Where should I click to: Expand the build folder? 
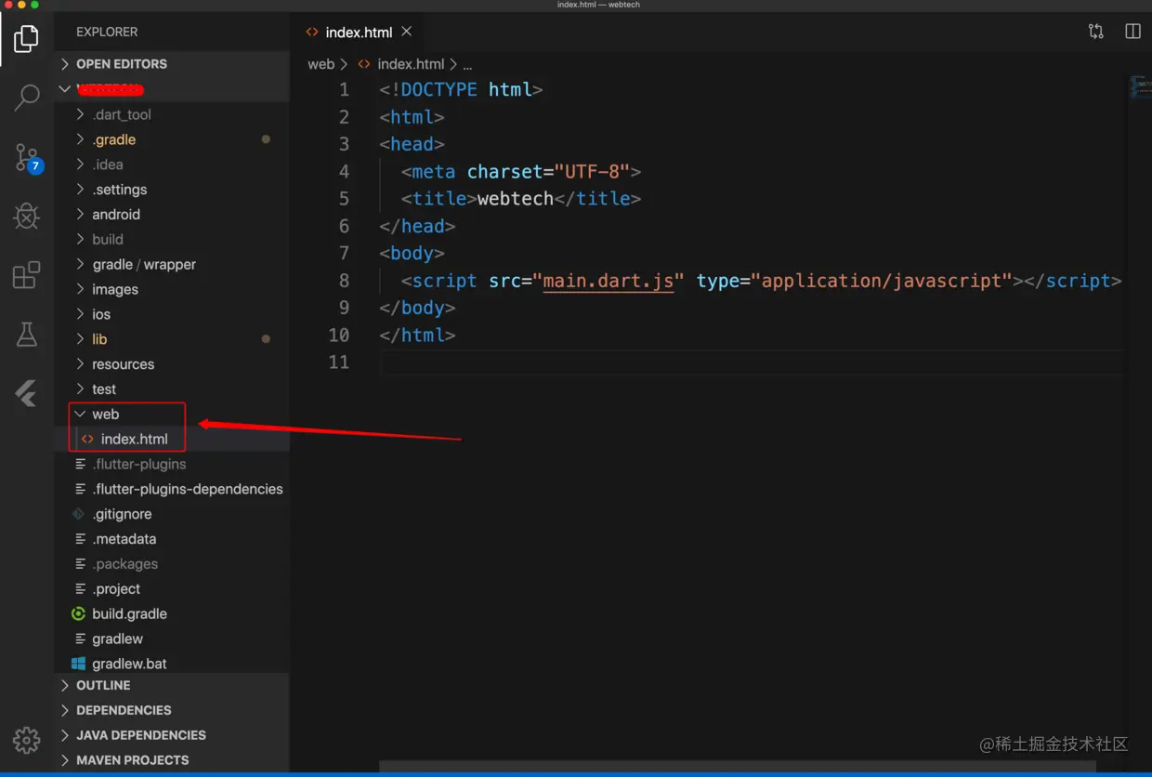pos(172,240)
